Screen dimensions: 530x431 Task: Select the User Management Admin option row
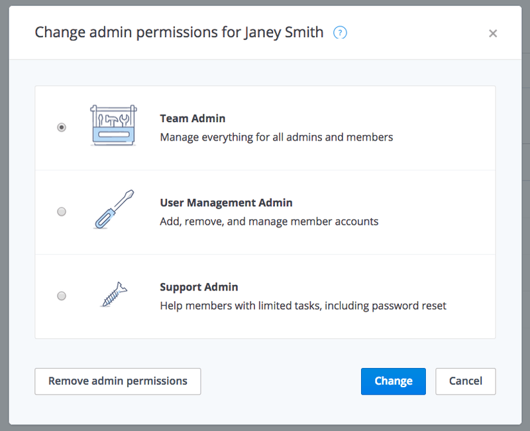click(x=265, y=212)
